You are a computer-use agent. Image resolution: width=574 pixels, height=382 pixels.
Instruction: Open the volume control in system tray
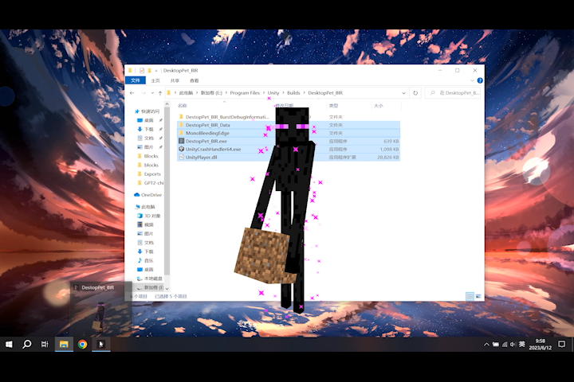[513, 345]
